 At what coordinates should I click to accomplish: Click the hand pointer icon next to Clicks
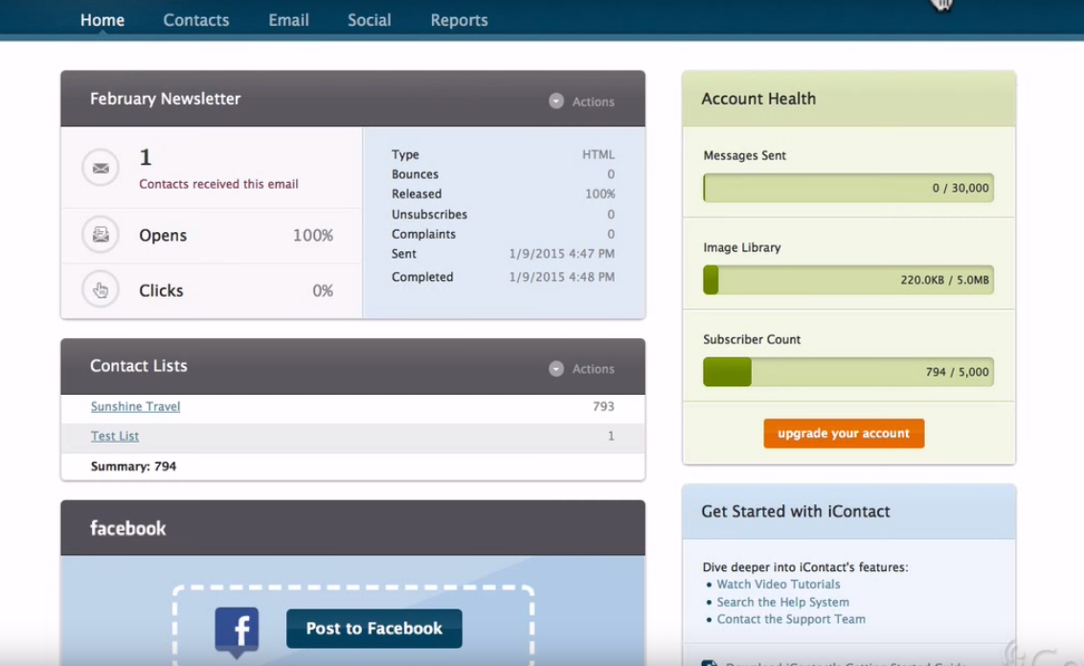[101, 289]
